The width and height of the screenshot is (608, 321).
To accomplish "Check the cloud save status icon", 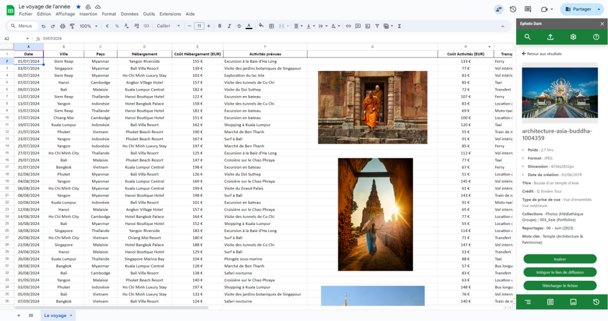I will [98, 7].
